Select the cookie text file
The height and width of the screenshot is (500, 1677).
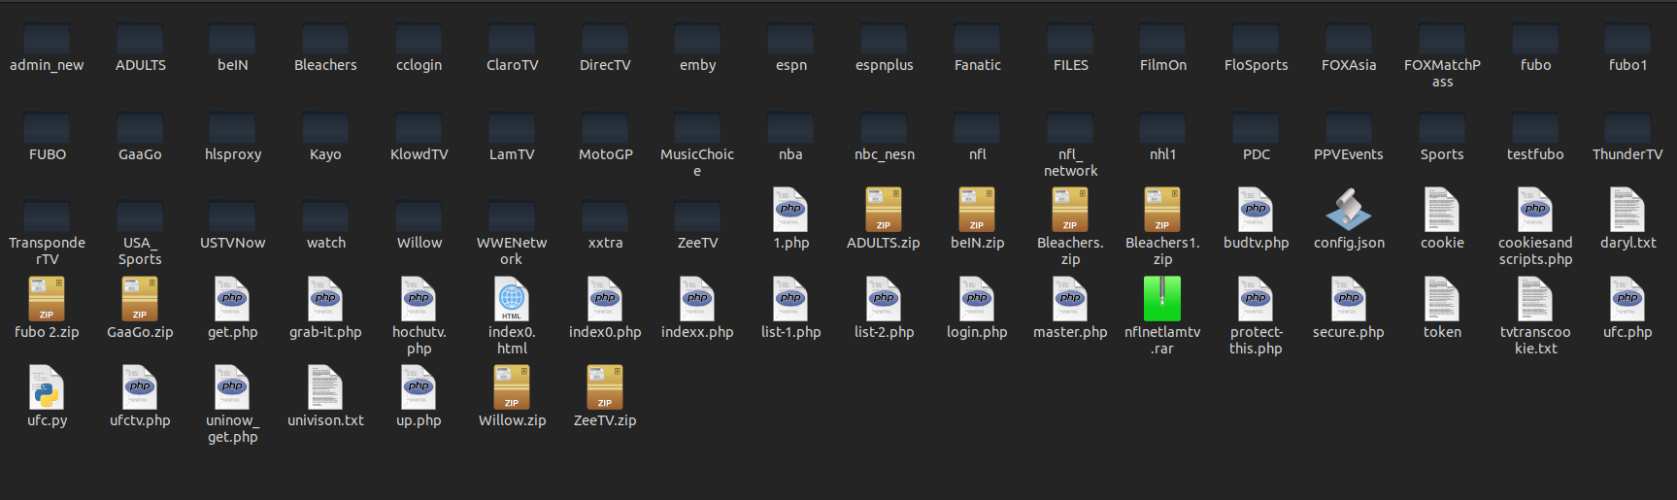coord(1442,210)
